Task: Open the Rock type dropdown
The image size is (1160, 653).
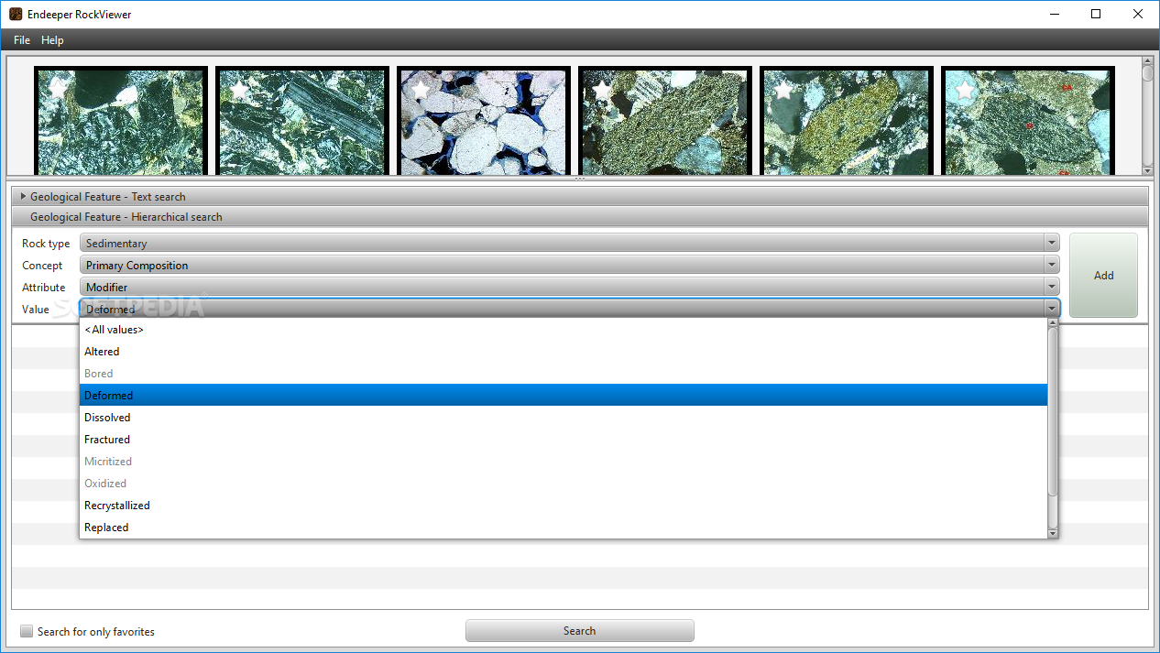Action: pos(569,244)
